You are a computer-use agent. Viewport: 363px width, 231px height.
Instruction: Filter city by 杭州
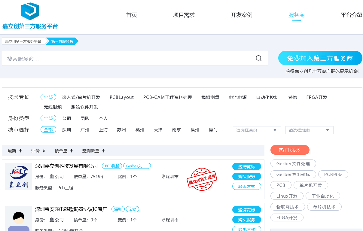coord(140,130)
